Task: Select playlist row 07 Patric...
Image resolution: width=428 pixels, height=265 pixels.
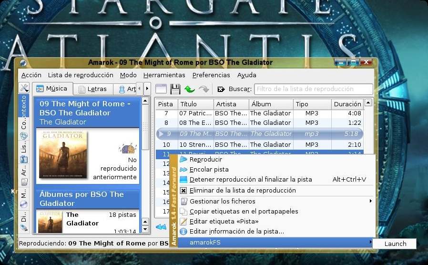Action: (259, 113)
